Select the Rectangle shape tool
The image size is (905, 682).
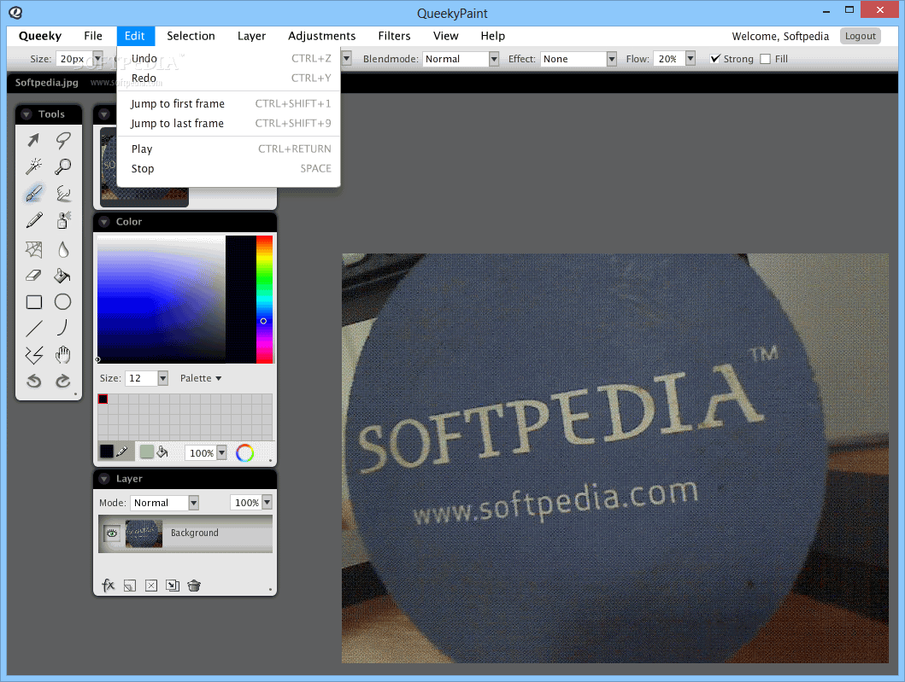coord(33,302)
